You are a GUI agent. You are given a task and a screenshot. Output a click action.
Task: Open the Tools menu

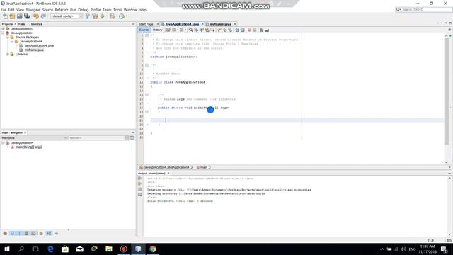click(117, 10)
